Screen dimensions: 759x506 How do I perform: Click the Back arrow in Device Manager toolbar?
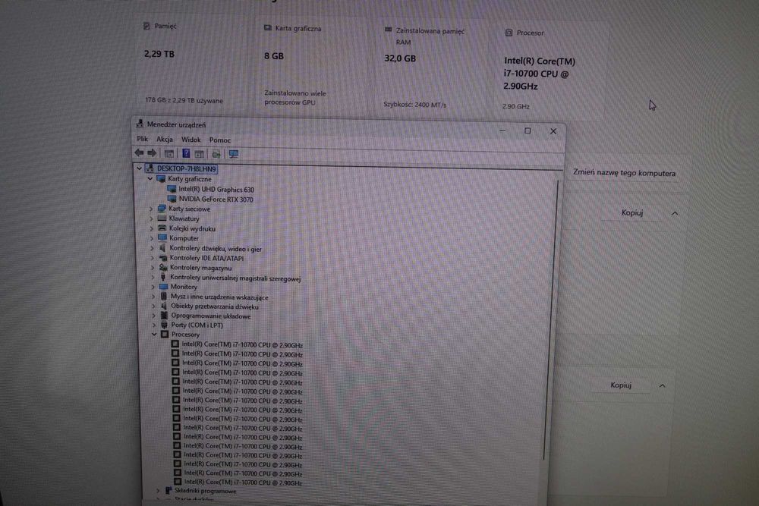point(139,153)
